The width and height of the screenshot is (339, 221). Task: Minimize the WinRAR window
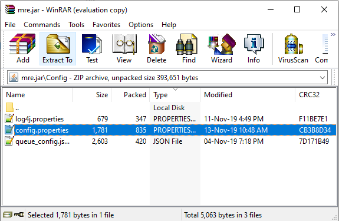coord(271,9)
